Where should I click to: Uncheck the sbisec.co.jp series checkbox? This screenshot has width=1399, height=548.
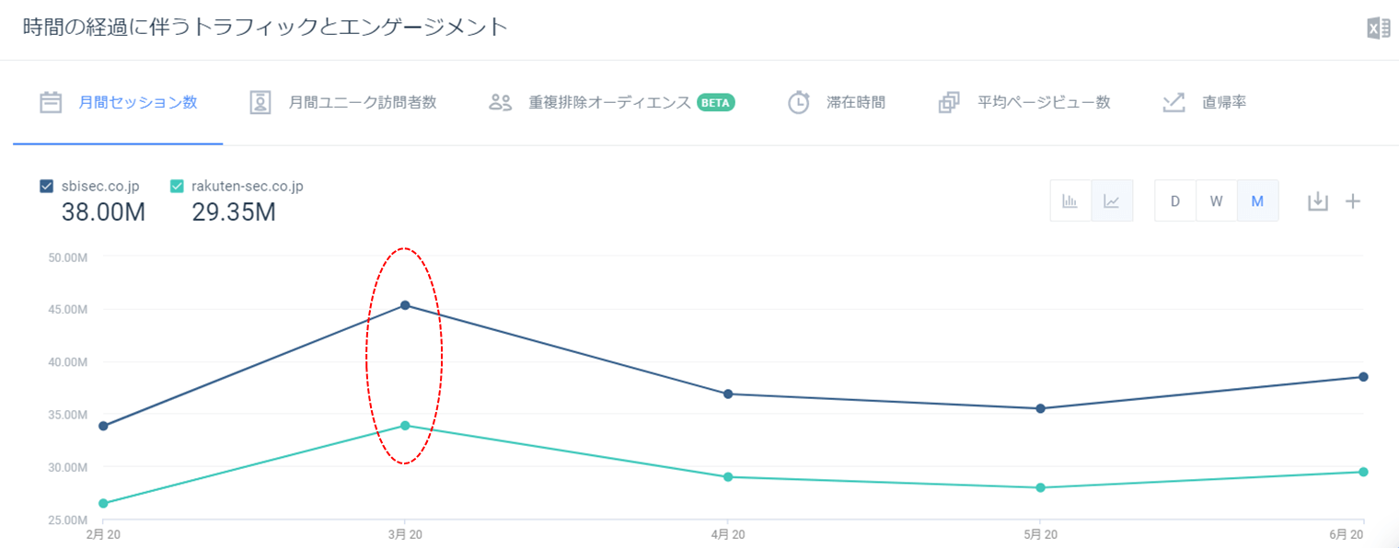point(47,187)
